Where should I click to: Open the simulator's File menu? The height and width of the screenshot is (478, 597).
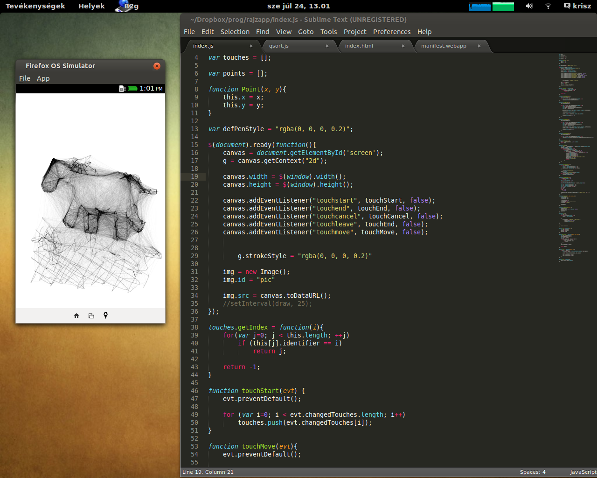click(25, 78)
